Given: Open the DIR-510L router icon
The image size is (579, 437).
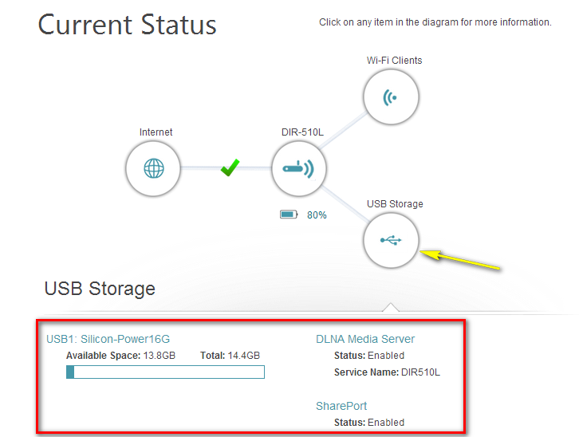Looking at the screenshot, I should point(299,169).
